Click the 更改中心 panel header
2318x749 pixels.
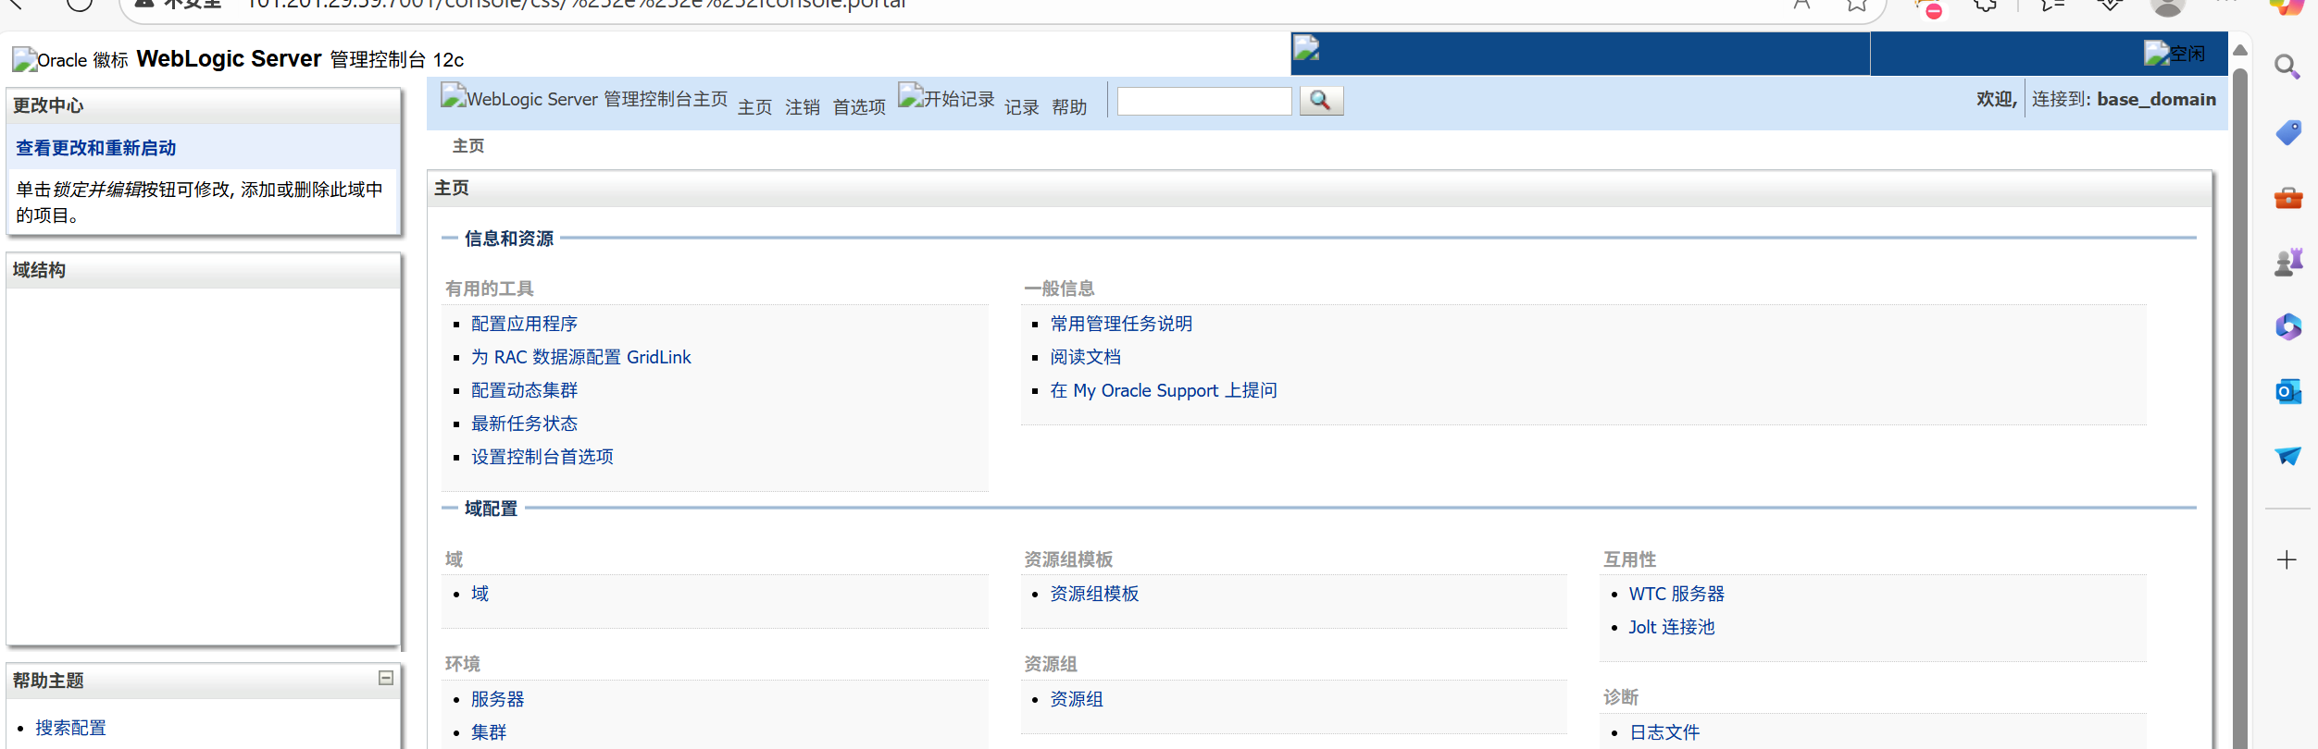[x=204, y=105]
